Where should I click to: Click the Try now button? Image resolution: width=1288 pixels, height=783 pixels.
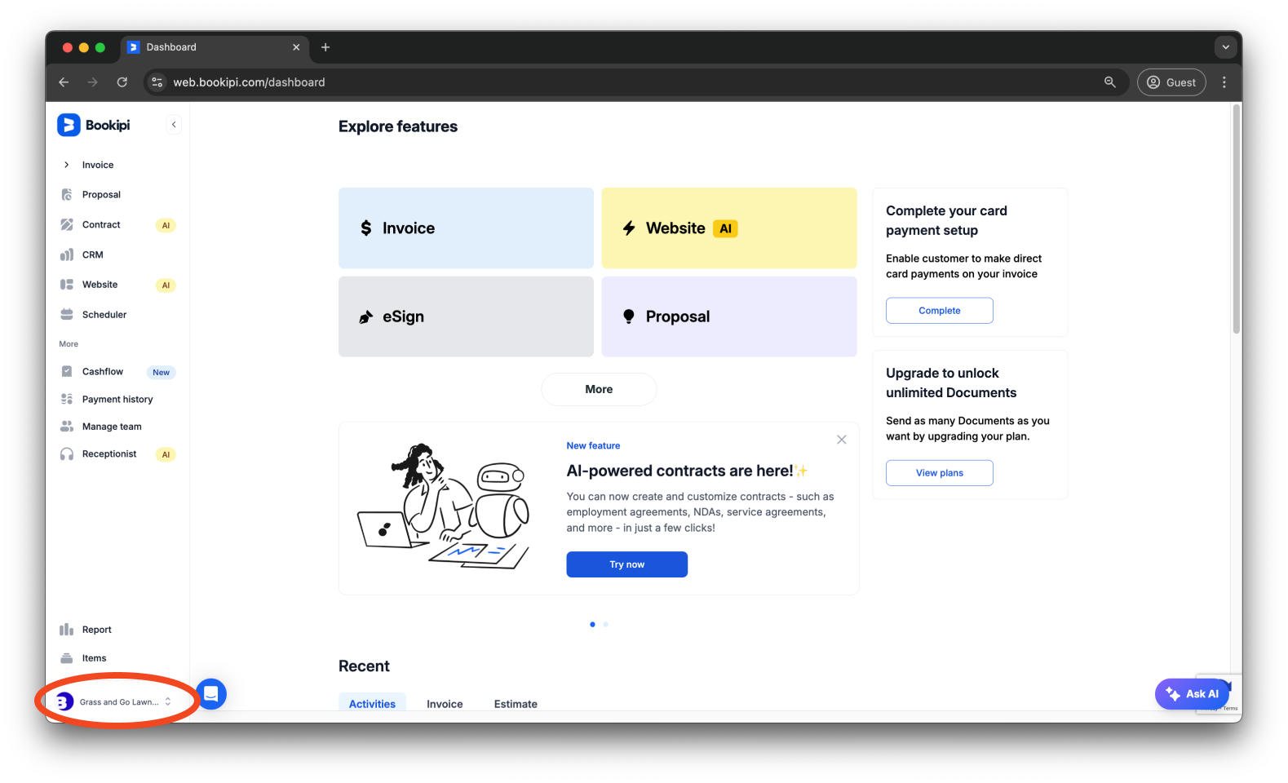[x=626, y=564]
